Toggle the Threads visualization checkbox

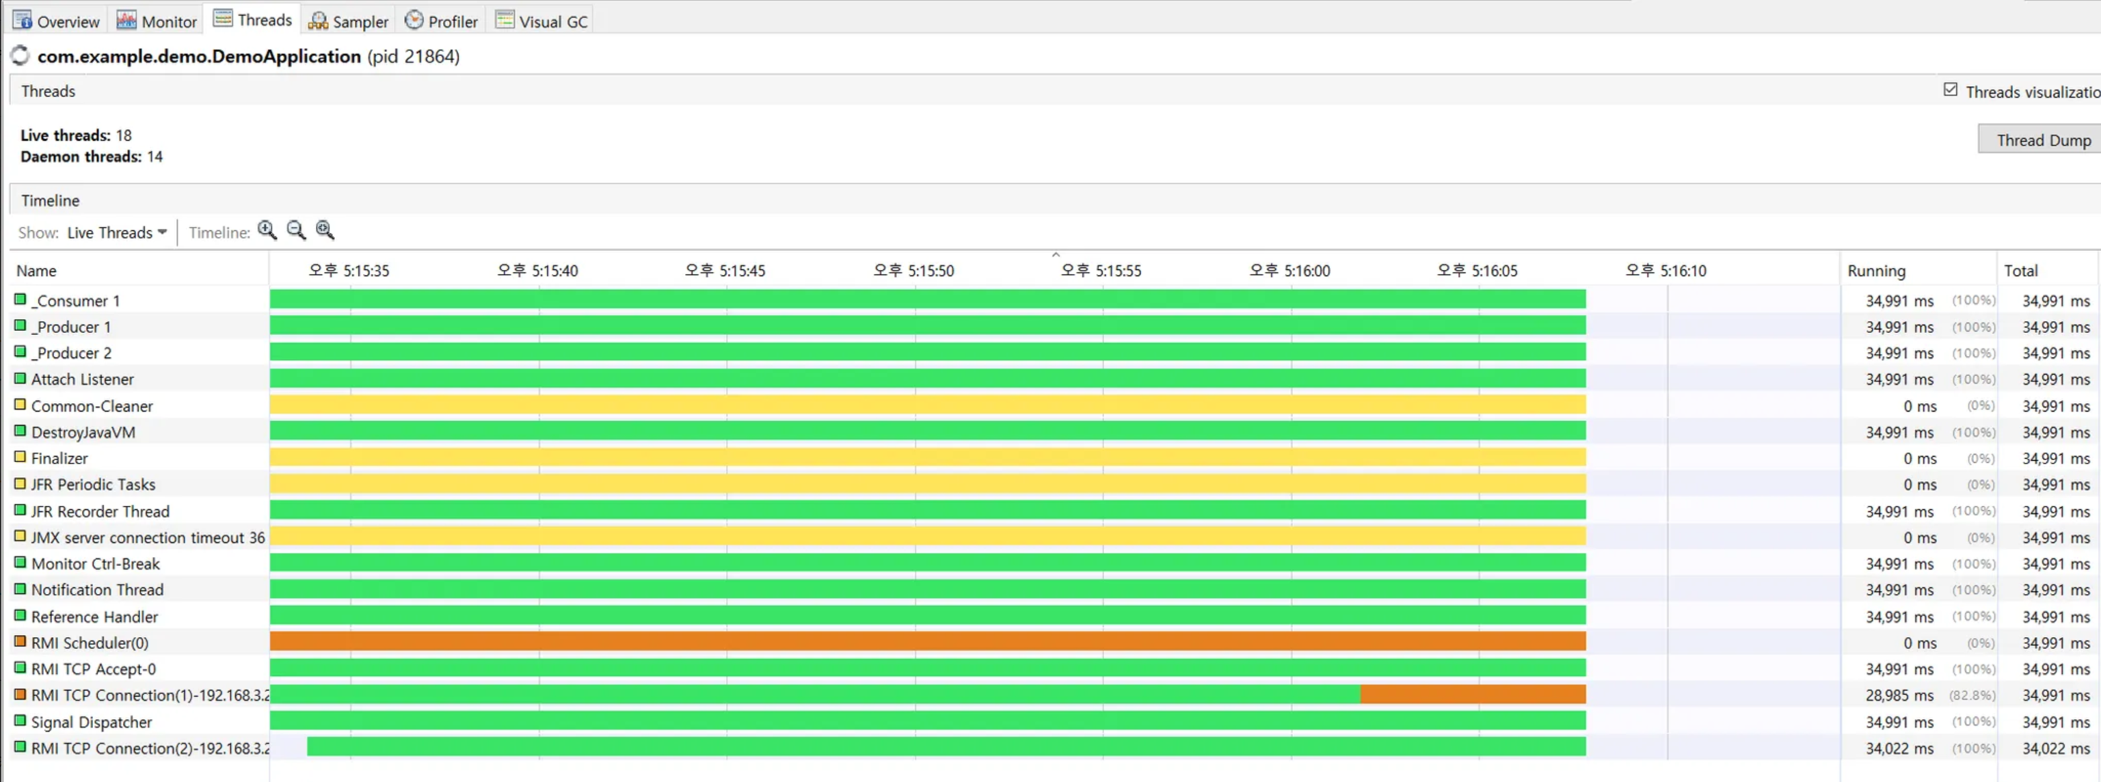click(1950, 90)
